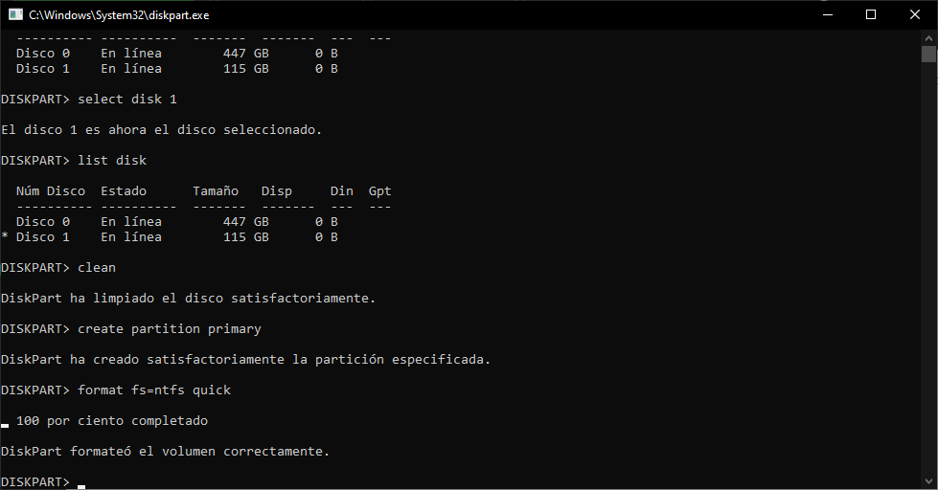Click the "format fs=ntfs quick" command
The height and width of the screenshot is (490, 938).
point(154,390)
